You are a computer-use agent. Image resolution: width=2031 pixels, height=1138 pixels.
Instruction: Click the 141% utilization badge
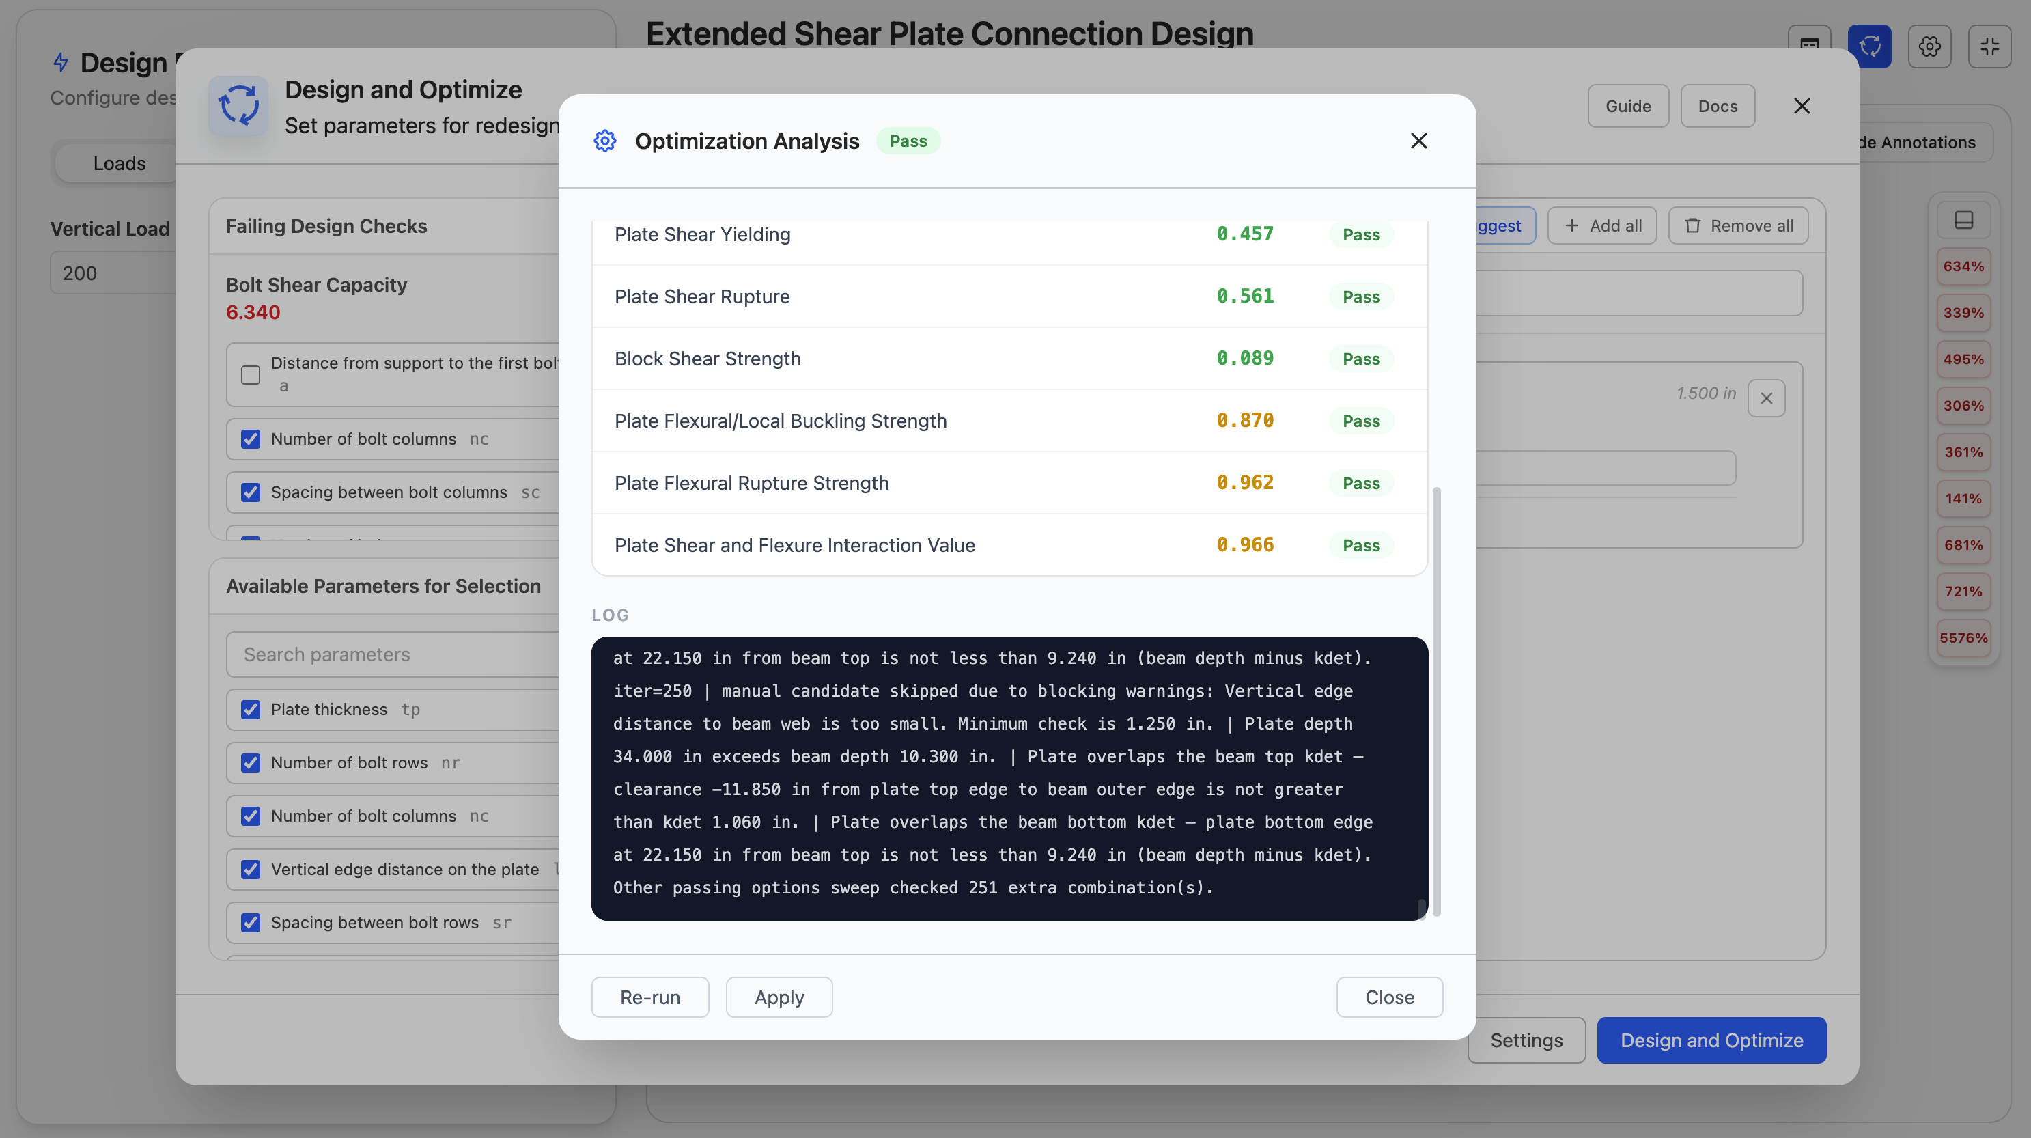pyautogui.click(x=1963, y=499)
